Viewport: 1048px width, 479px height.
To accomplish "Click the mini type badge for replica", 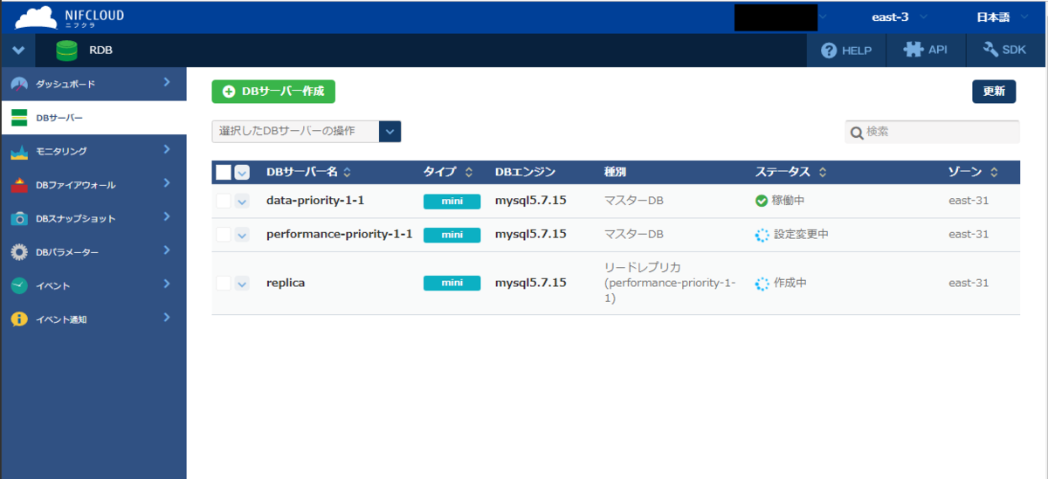I will pos(452,284).
